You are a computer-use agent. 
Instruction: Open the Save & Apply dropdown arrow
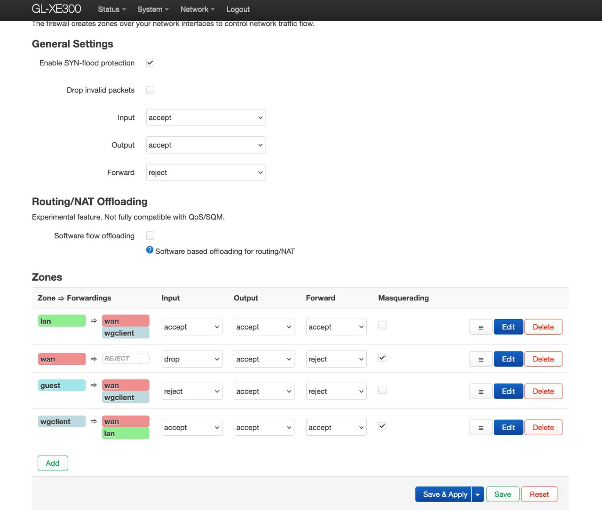[477, 494]
